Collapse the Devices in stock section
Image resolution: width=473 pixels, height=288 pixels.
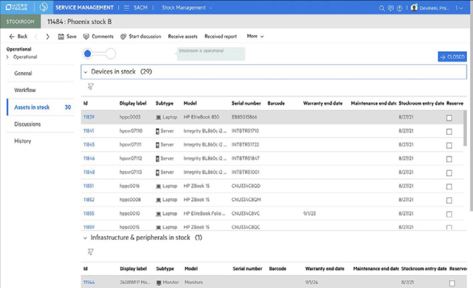87,72
